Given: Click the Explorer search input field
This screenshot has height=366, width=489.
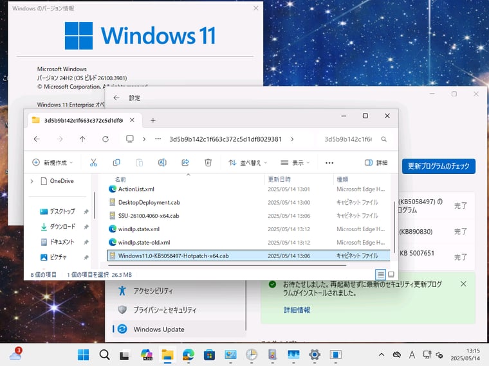Looking at the screenshot, I should 348,139.
